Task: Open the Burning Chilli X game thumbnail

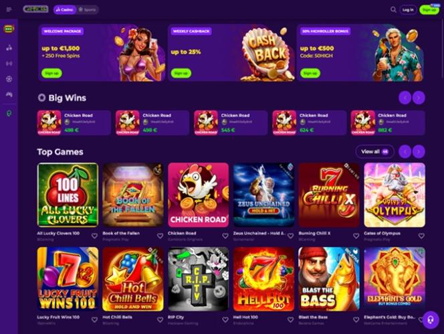Action: pos(329,195)
